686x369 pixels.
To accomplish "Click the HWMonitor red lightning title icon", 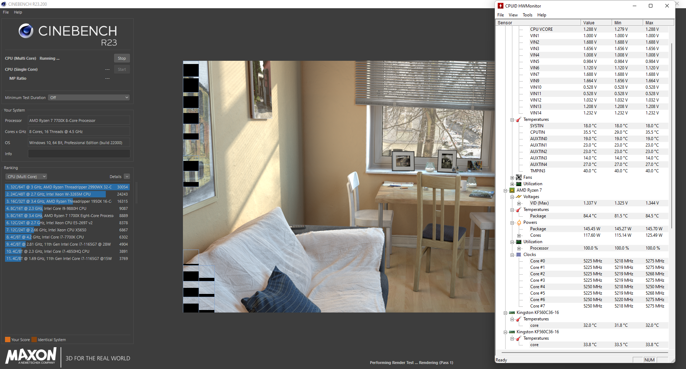I will coord(501,6).
